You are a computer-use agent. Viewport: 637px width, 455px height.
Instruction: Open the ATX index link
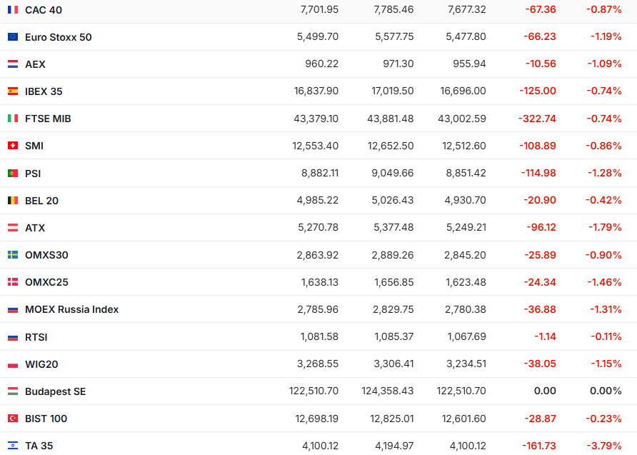coord(35,228)
